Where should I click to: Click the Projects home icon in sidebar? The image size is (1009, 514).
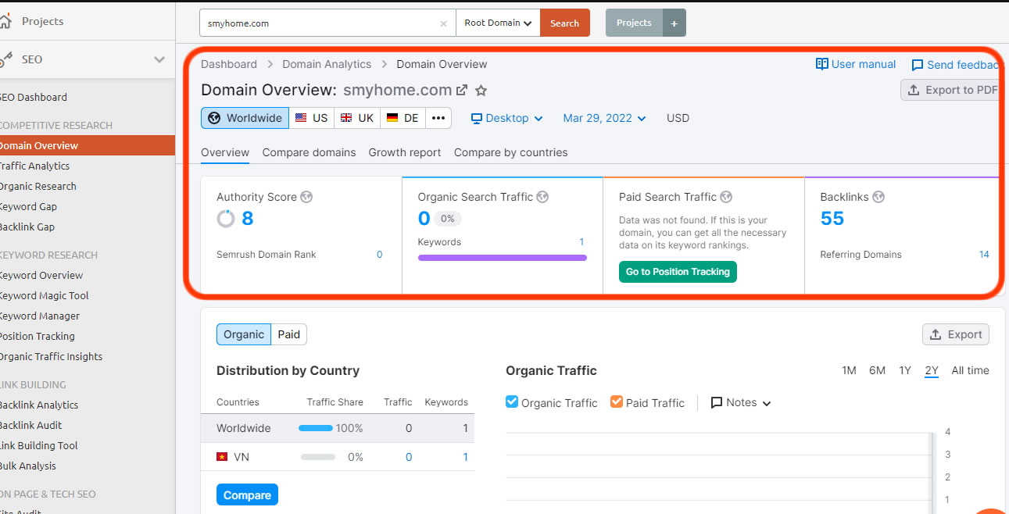[x=5, y=21]
